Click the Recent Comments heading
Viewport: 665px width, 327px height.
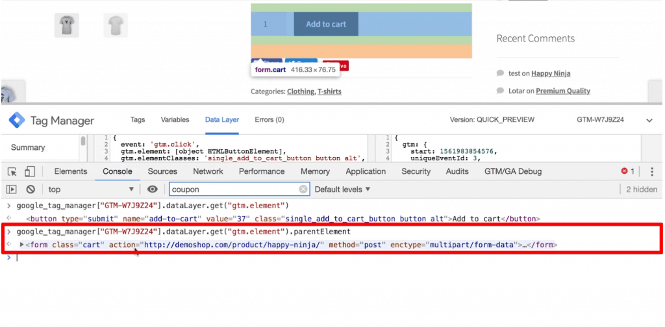coord(536,38)
